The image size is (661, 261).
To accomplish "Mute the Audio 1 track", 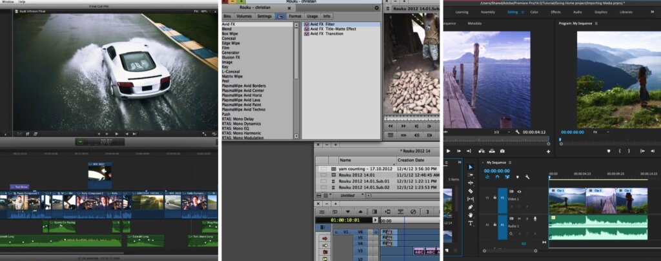I will tap(520, 218).
